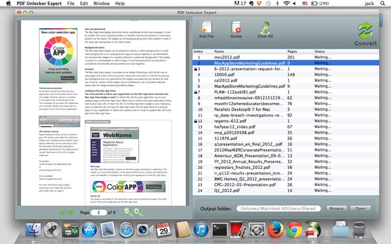Select the regents-612.pdf row
This screenshot has width=391, height=244.
286,121
